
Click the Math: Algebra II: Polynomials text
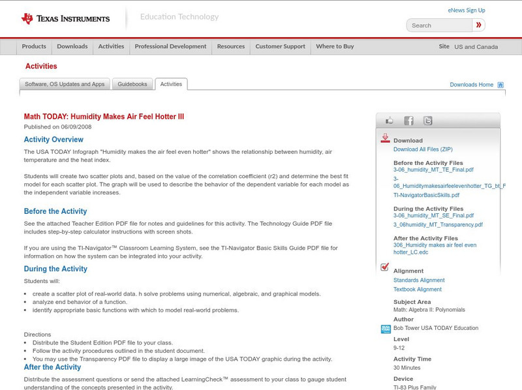429,310
